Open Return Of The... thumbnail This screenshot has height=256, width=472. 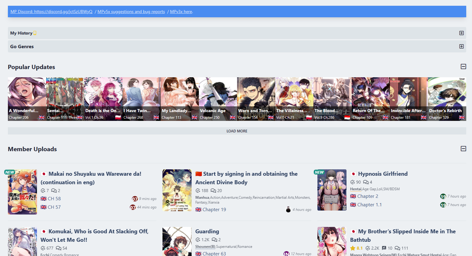(371, 99)
